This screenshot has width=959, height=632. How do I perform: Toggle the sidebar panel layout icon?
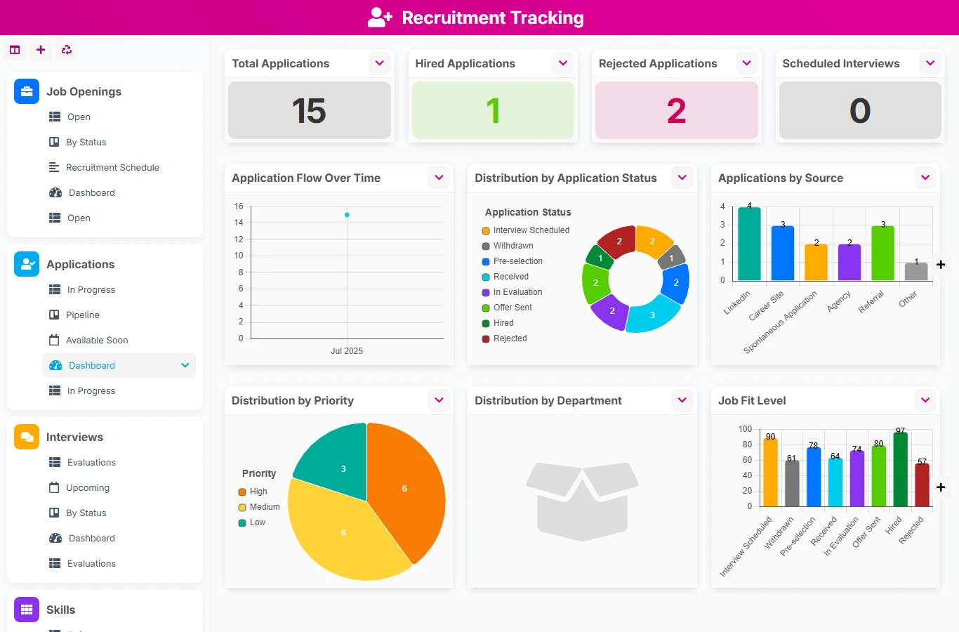15,50
